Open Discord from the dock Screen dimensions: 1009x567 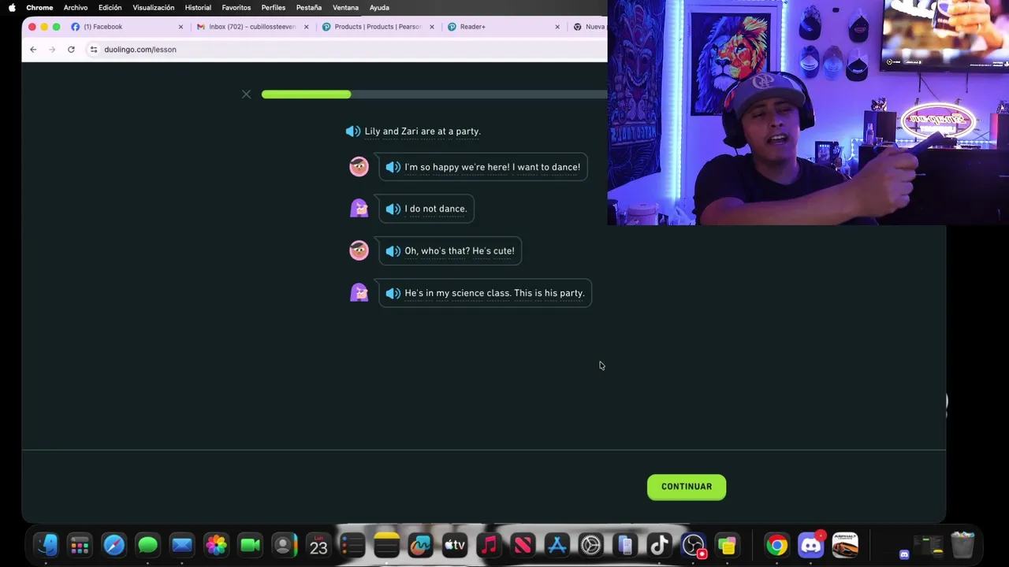click(x=810, y=545)
